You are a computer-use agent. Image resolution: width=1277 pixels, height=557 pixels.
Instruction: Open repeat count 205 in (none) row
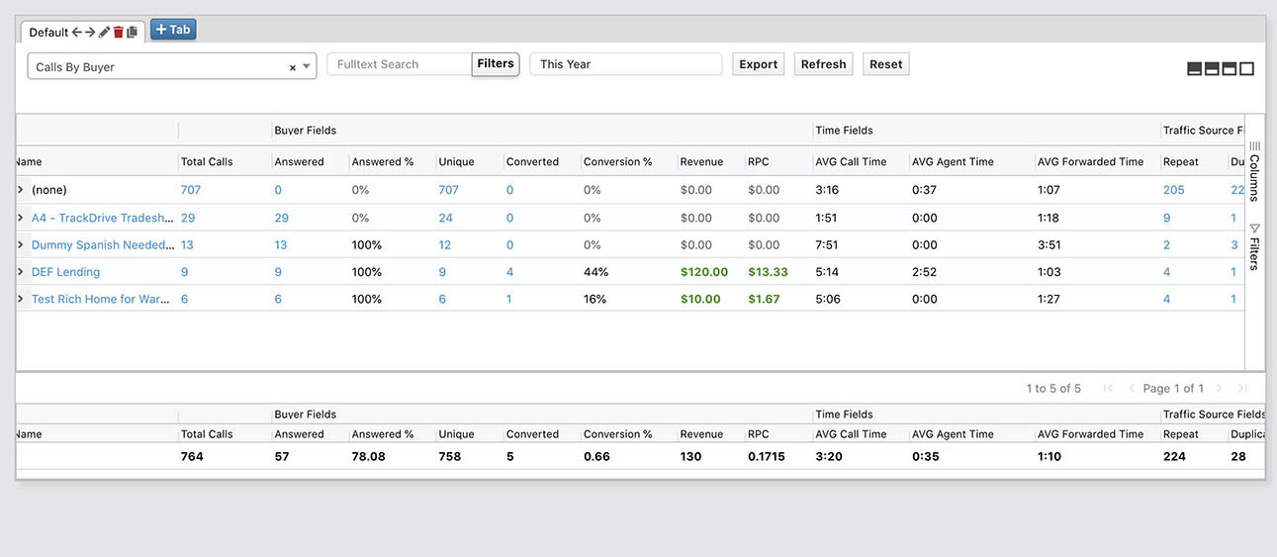[1174, 190]
